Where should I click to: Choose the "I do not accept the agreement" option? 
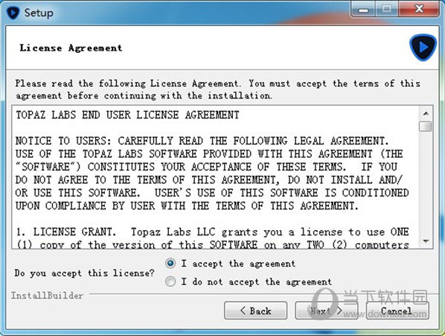tap(170, 282)
